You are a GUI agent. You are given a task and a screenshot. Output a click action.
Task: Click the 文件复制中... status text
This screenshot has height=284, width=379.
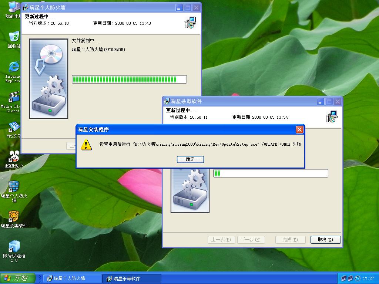(x=86, y=41)
